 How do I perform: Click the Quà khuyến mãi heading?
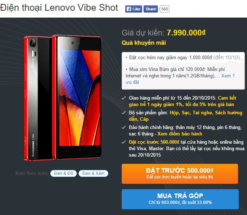144,43
